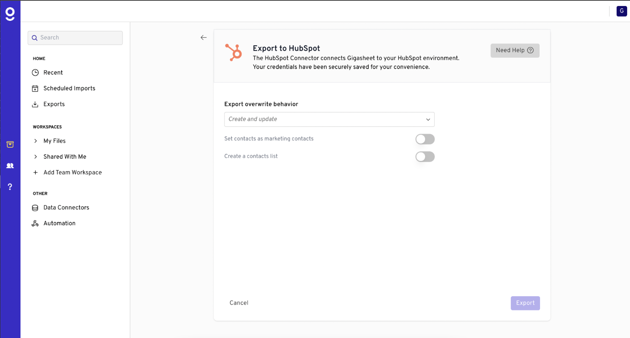Open Data Connectors page
The image size is (630, 338).
point(66,208)
